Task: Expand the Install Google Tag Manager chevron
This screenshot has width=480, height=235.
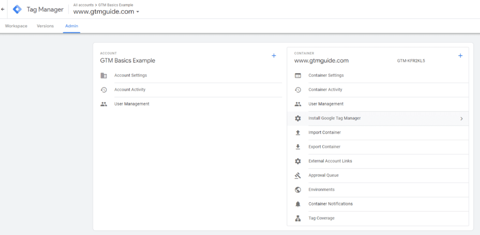Action: coord(462,119)
